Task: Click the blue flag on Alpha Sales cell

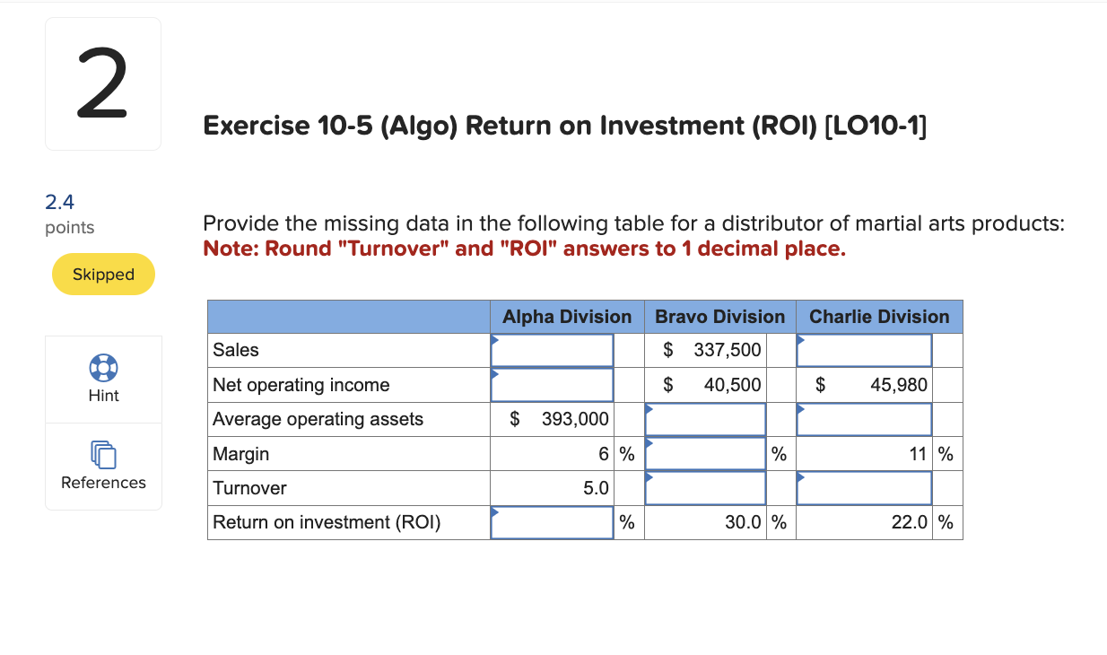Action: (x=494, y=342)
